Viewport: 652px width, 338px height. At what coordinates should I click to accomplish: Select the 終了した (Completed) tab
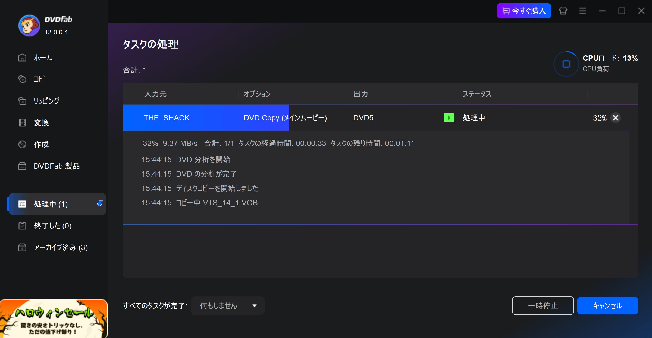[53, 226]
